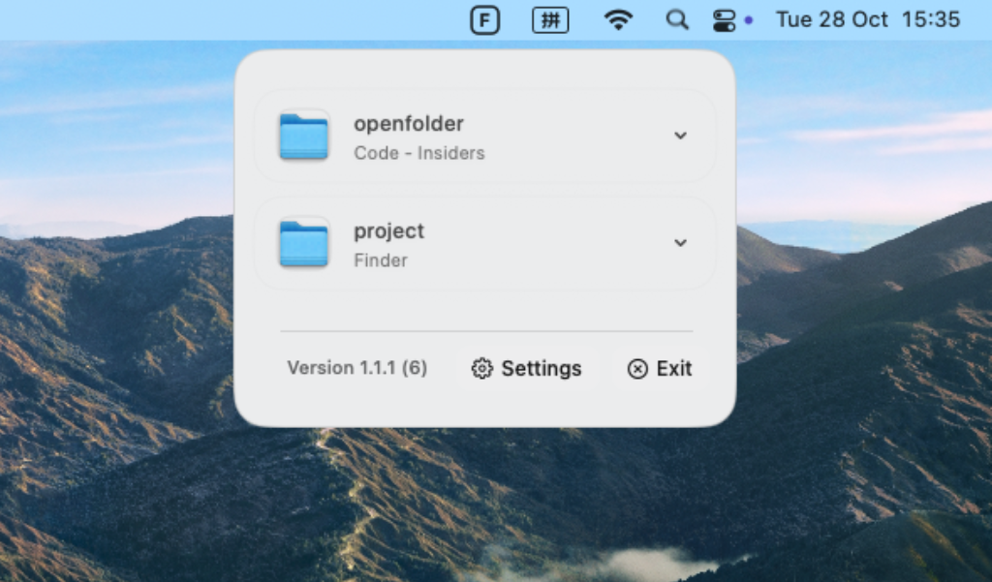The height and width of the screenshot is (582, 992).
Task: Expand the project entry
Action: [680, 243]
